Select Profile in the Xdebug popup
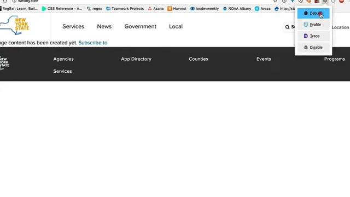The width and height of the screenshot is (350, 197). coord(313,25)
